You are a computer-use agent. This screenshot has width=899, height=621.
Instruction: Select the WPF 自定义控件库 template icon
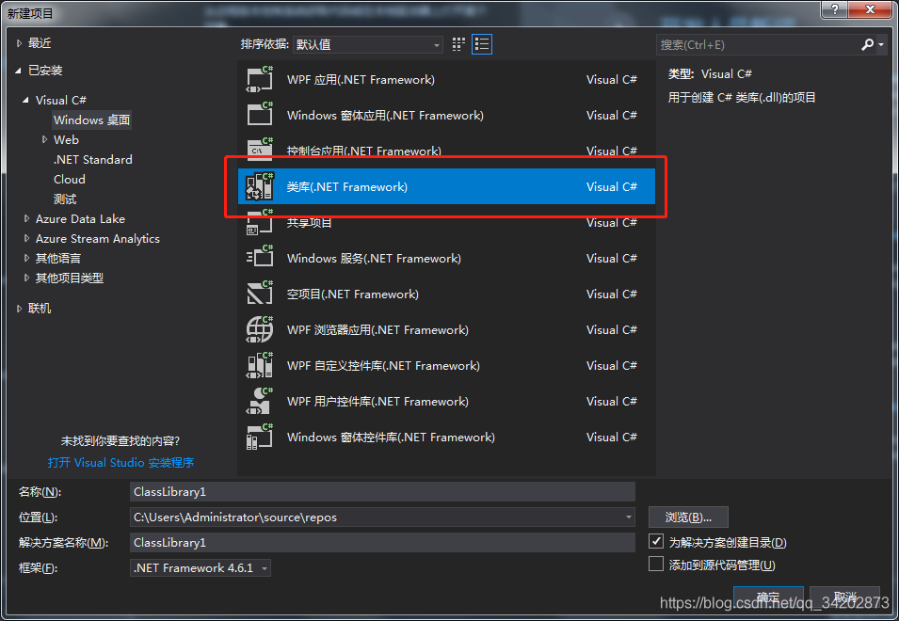click(261, 365)
